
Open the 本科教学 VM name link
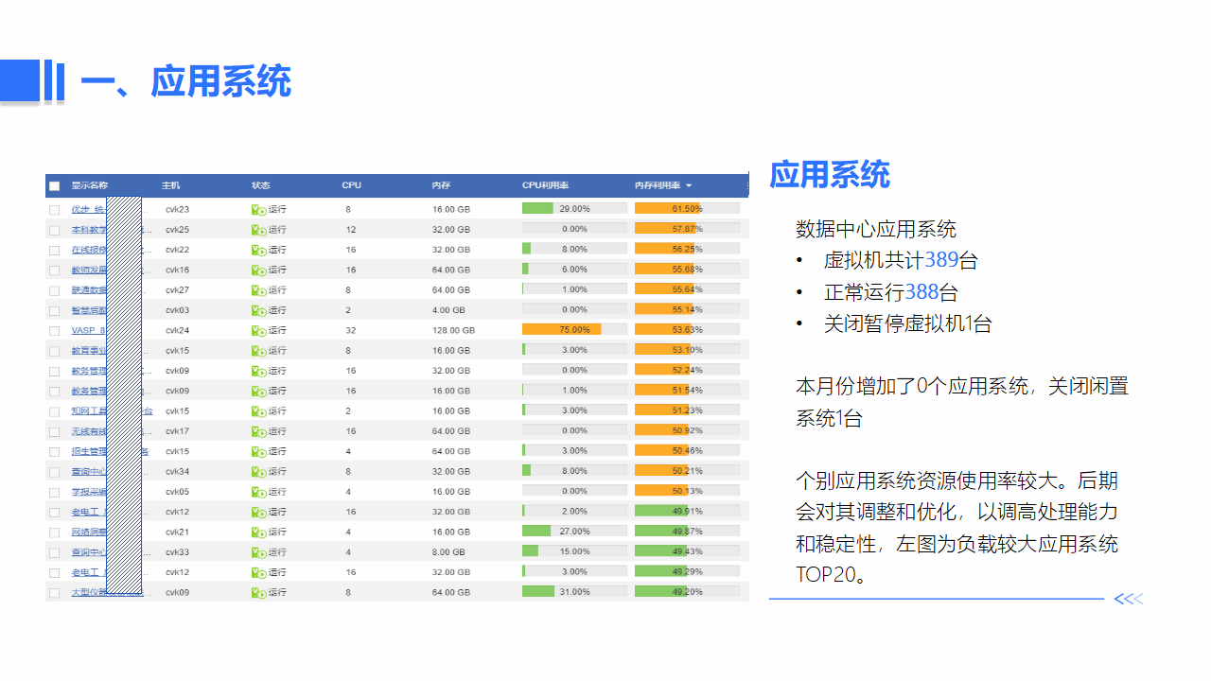(x=89, y=230)
